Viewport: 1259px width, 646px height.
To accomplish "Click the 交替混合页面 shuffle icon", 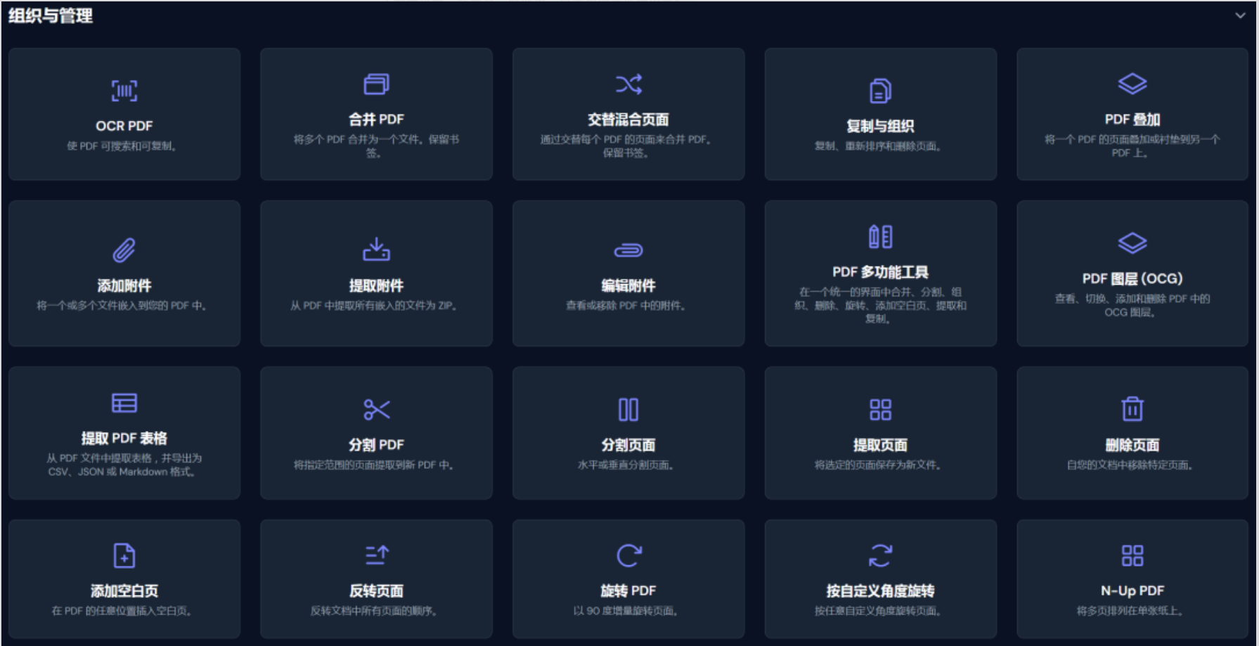I will click(x=628, y=84).
